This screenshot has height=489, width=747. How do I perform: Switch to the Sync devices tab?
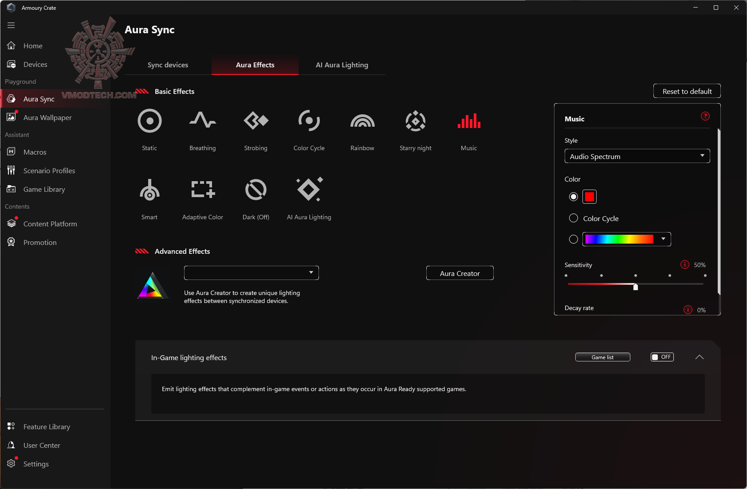coord(168,65)
